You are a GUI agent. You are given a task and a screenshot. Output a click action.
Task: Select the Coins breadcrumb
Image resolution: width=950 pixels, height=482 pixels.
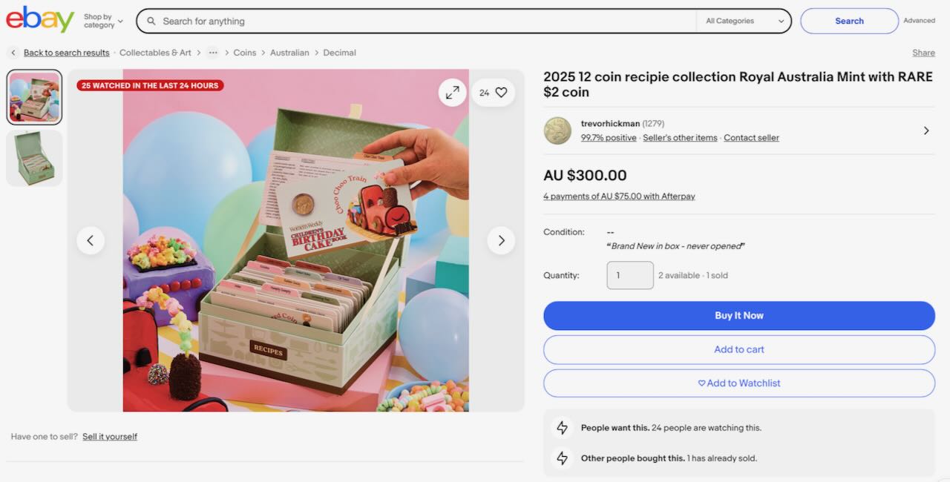[x=244, y=53]
